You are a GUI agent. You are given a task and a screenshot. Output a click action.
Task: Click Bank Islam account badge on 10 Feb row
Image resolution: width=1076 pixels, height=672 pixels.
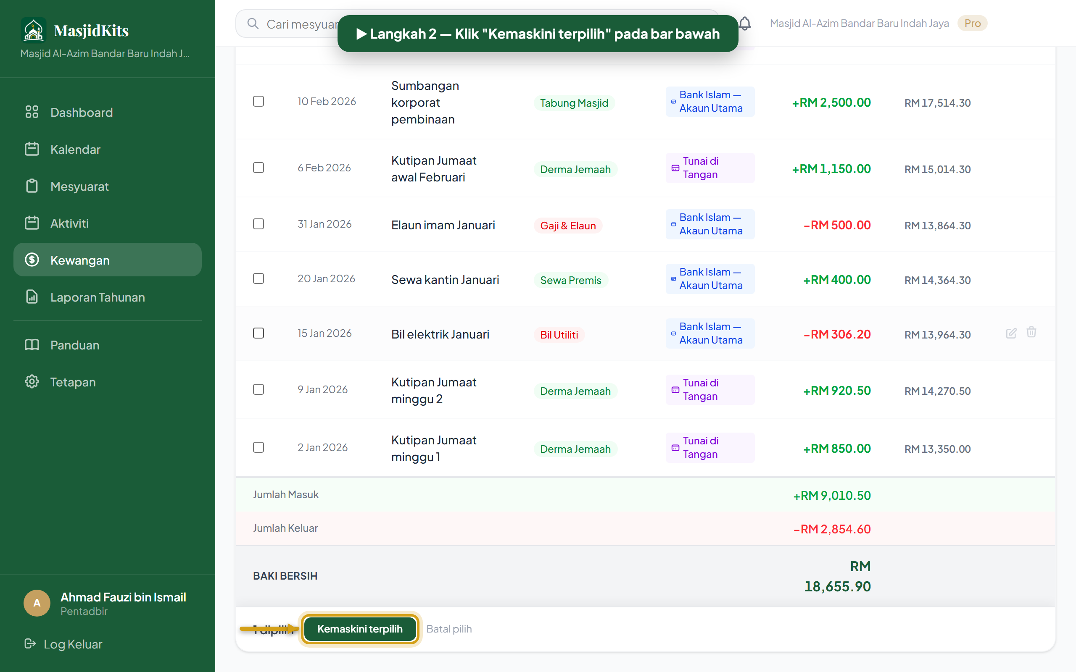[x=710, y=101]
